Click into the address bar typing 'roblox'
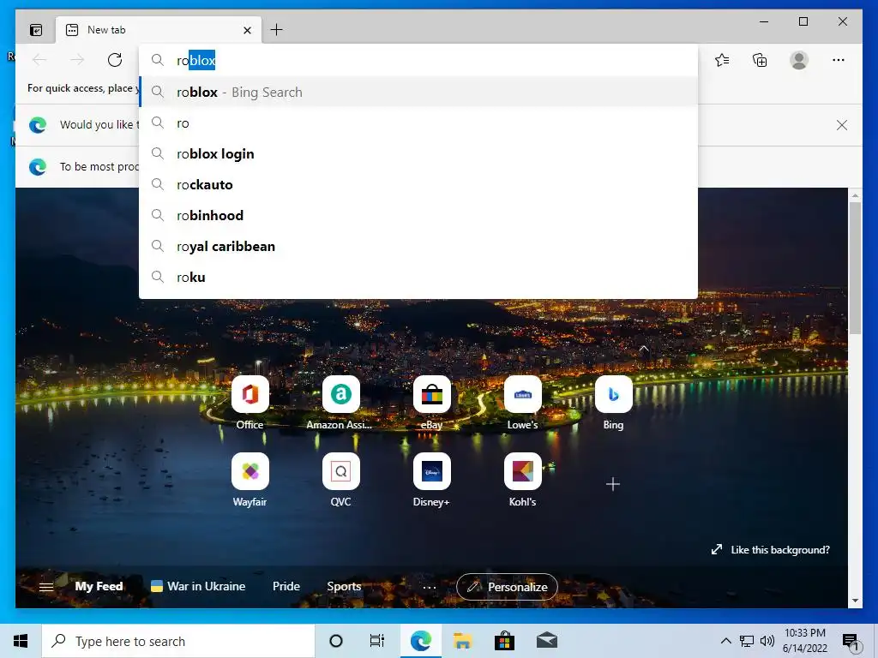Screen dimensions: 878x658 point(418,60)
